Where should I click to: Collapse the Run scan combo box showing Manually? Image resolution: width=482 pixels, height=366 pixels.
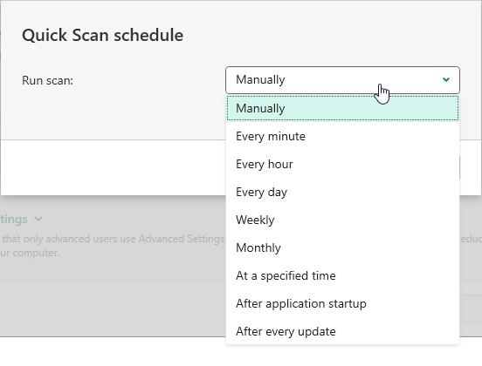click(x=342, y=80)
